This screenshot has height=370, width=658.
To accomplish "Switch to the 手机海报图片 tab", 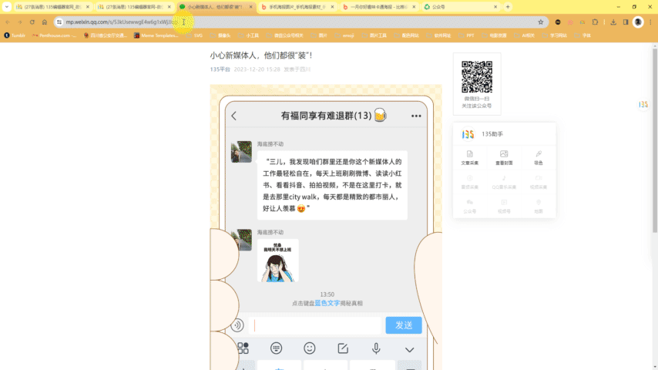I will pyautogui.click(x=297, y=7).
